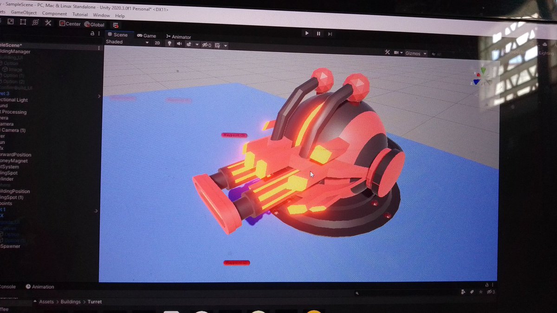Screen dimensions: 557x313
Task: Toggle handle rotation with the Global button
Action: tap(94, 24)
